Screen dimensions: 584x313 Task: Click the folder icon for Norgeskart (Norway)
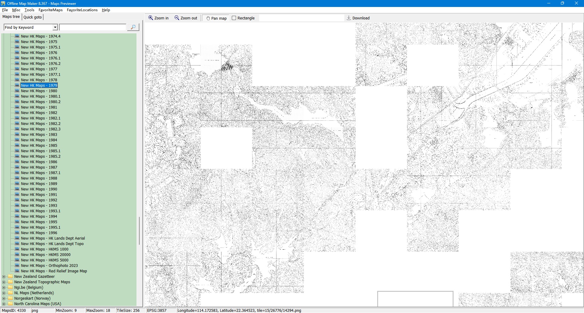coord(11,298)
